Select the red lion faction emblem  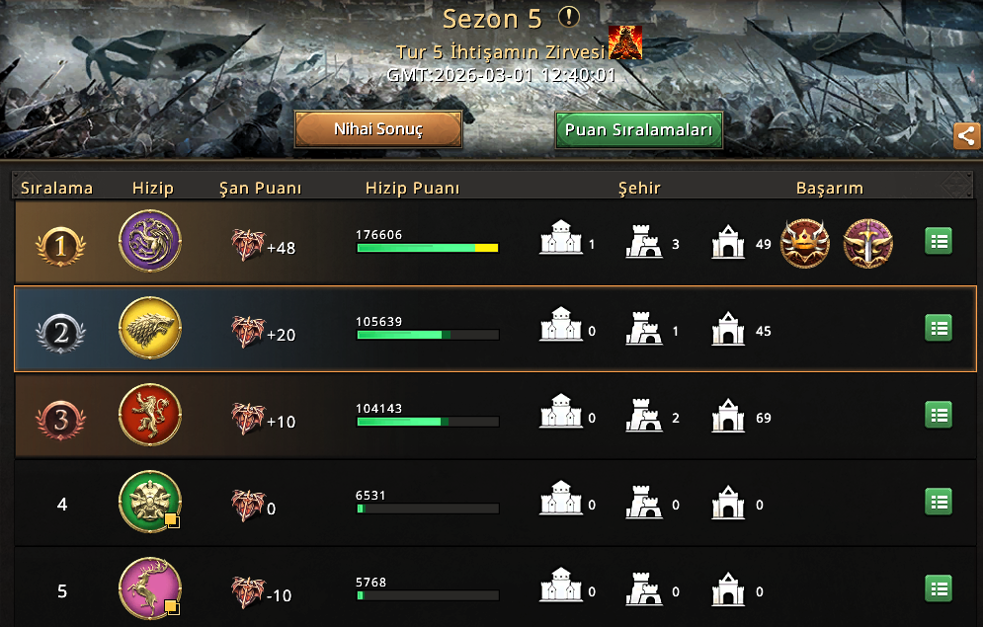point(150,416)
